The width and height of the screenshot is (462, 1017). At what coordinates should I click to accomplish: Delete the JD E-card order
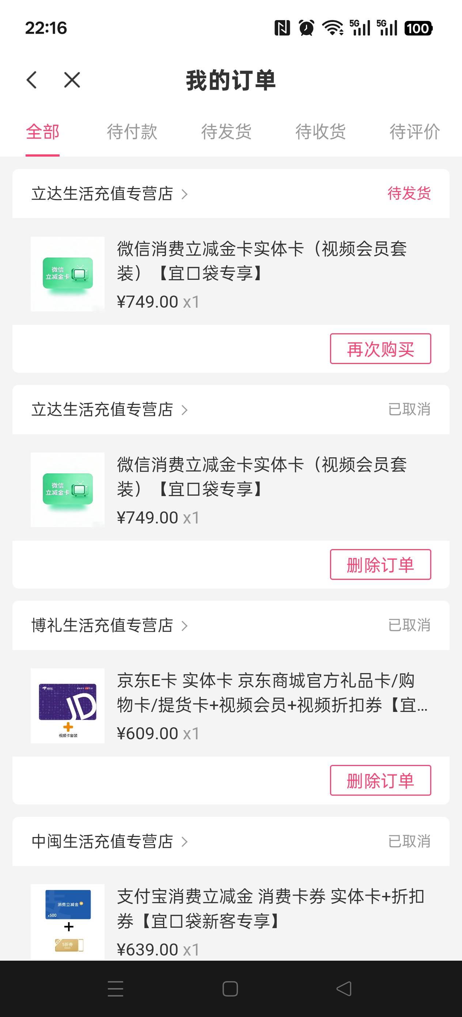coord(380,781)
